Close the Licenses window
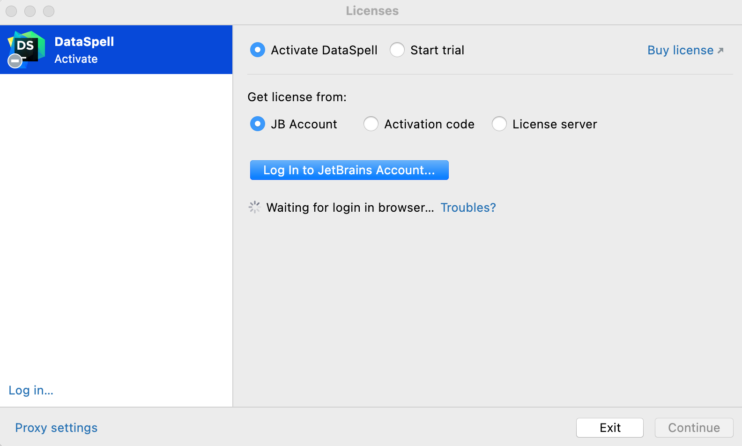 (x=11, y=11)
